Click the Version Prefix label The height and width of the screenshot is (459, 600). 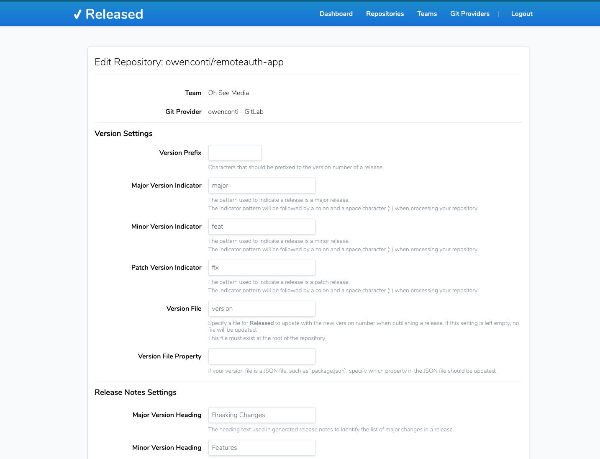180,153
